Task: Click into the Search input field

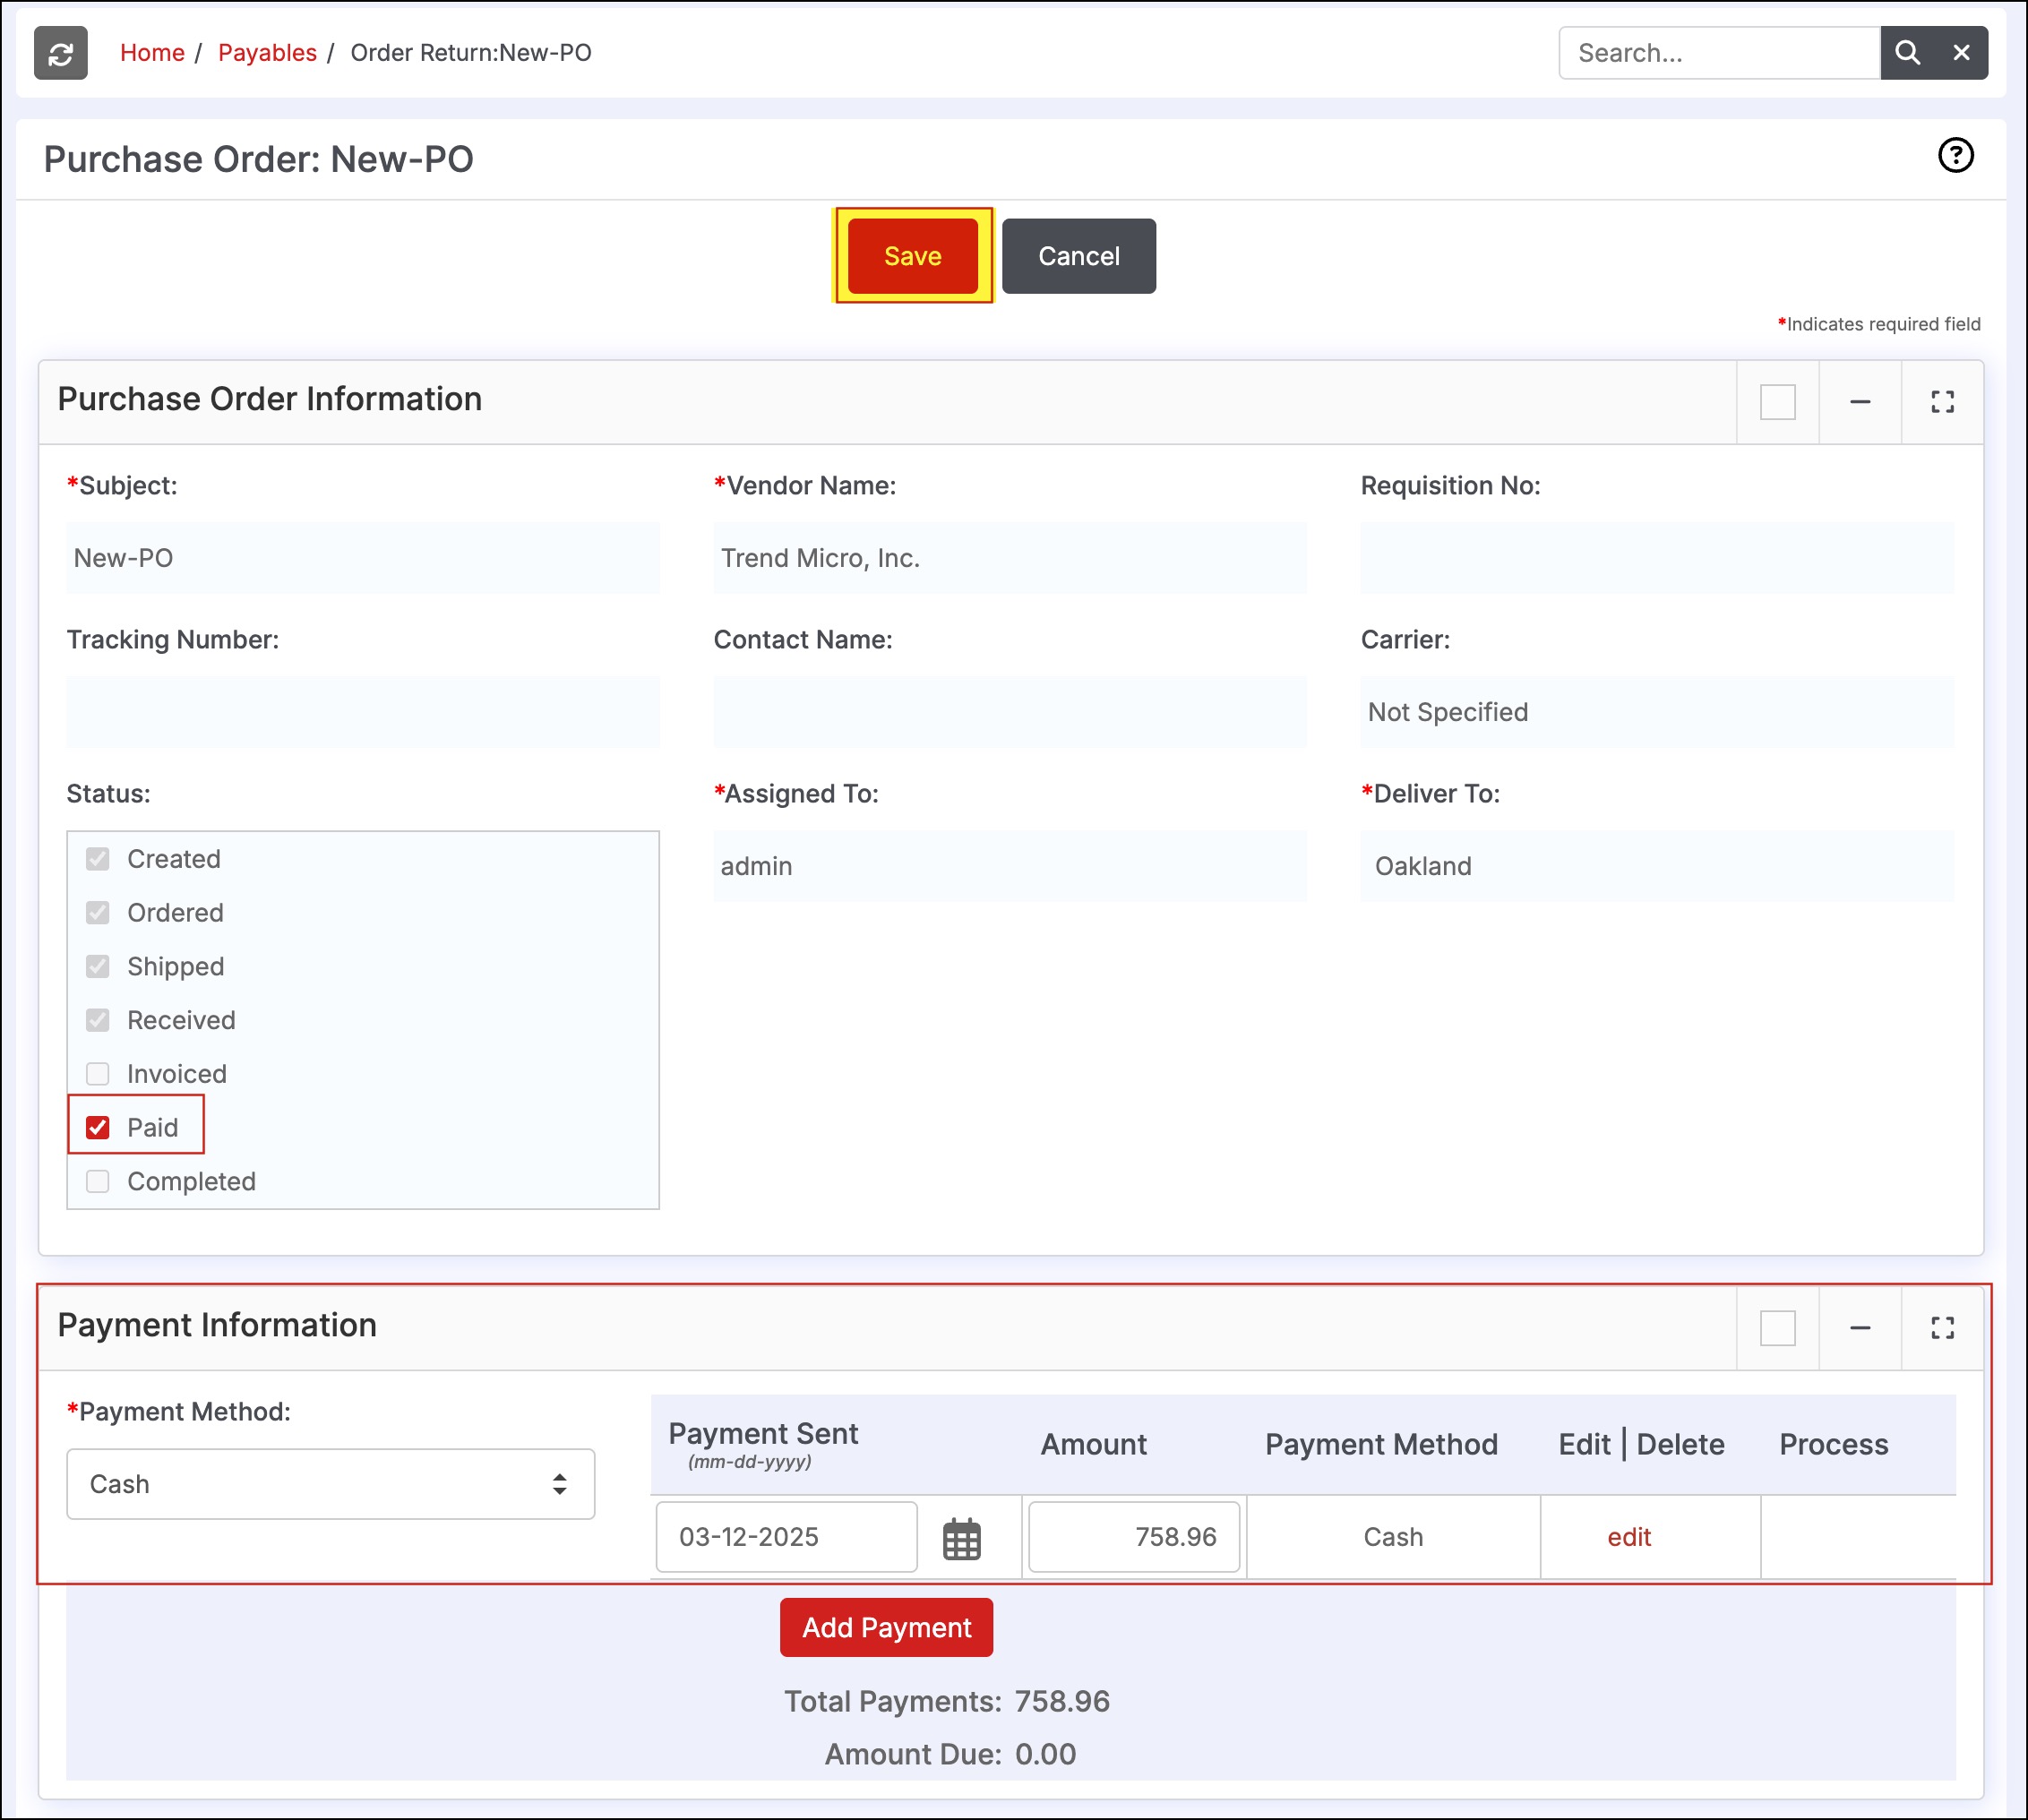Action: click(x=1718, y=53)
